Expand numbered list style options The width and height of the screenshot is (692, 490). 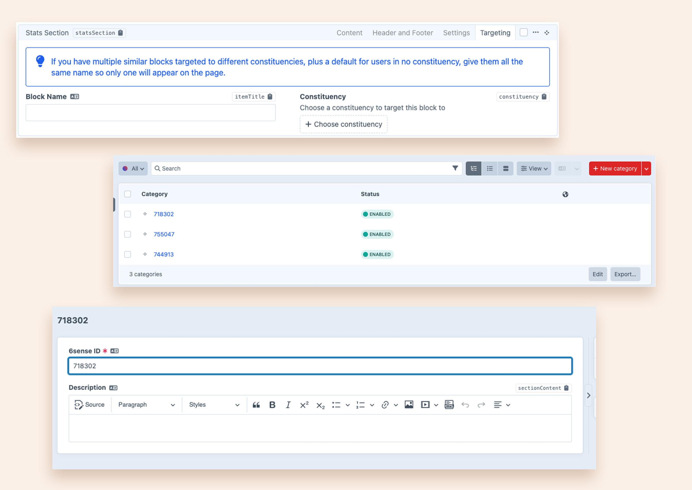pos(372,405)
